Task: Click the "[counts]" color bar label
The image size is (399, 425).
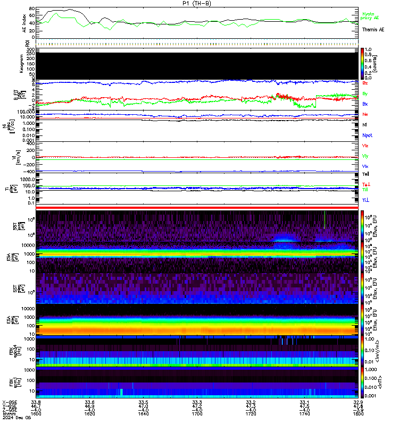Action: pos(375,64)
